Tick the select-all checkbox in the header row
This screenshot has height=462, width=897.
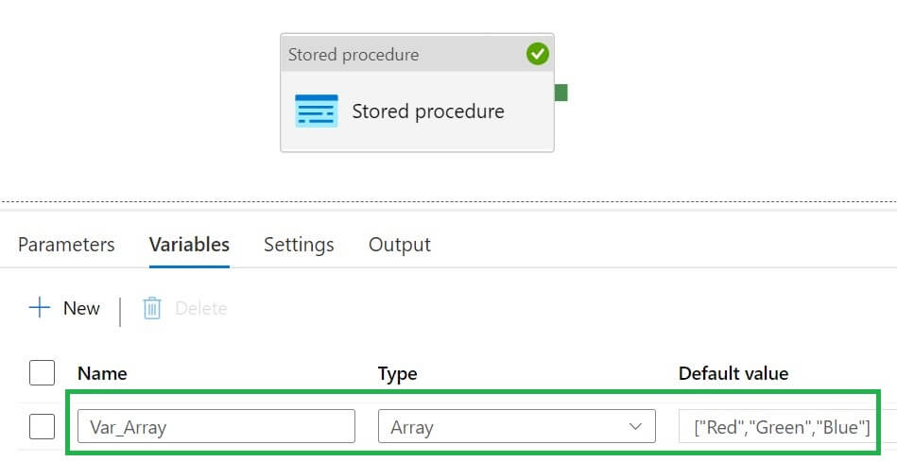pyautogui.click(x=42, y=373)
